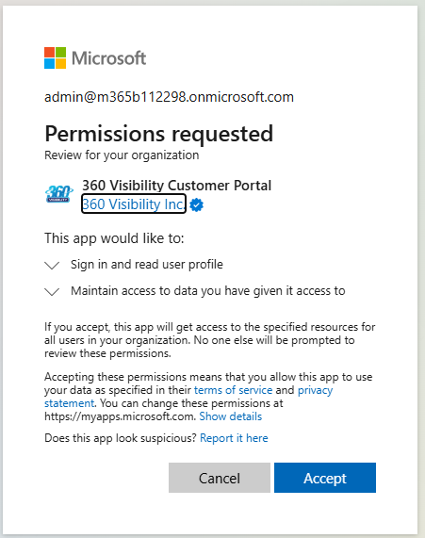Select the 'Maintain access to data you have given' text

coord(178,291)
